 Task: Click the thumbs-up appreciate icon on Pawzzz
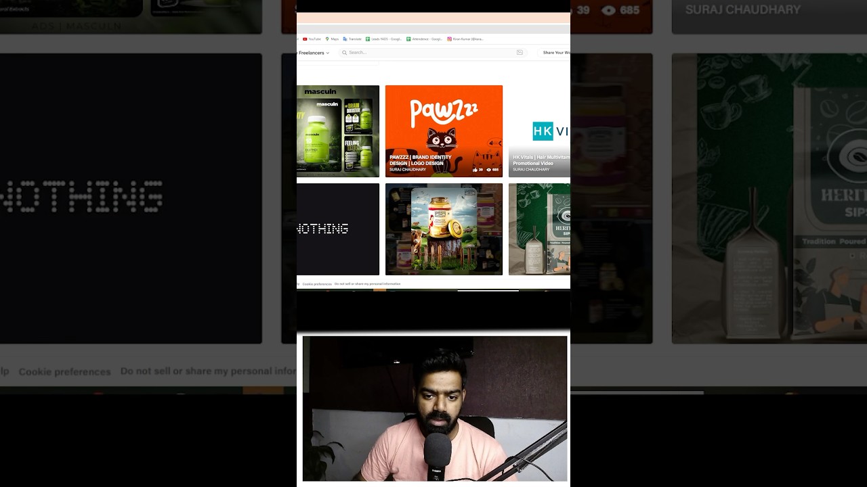475,170
